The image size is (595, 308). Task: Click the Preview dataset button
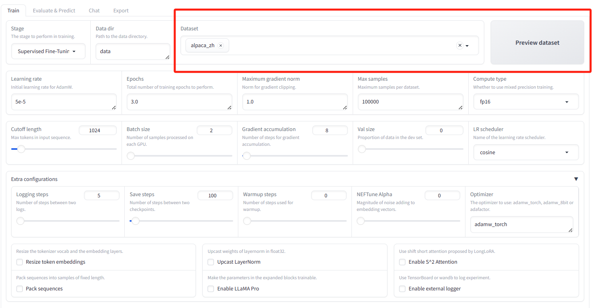click(x=537, y=43)
